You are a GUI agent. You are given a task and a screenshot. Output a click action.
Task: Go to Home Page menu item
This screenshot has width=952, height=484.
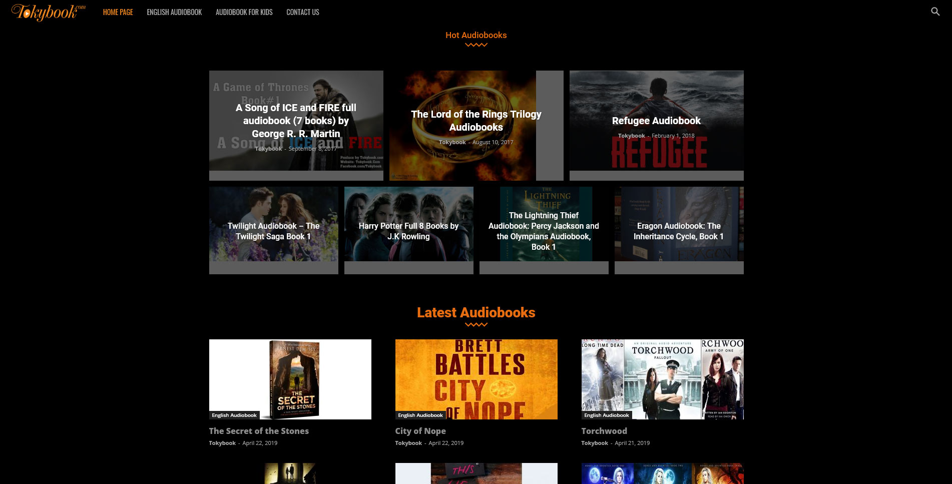[x=118, y=12]
